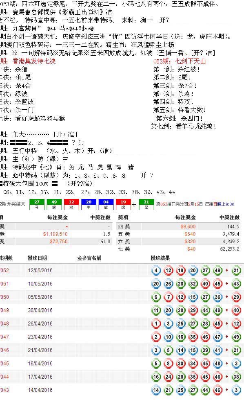Viewport: 244px width, 400px height.
Task: Click ball 36 in draw 050 row
Action: pos(217,297)
